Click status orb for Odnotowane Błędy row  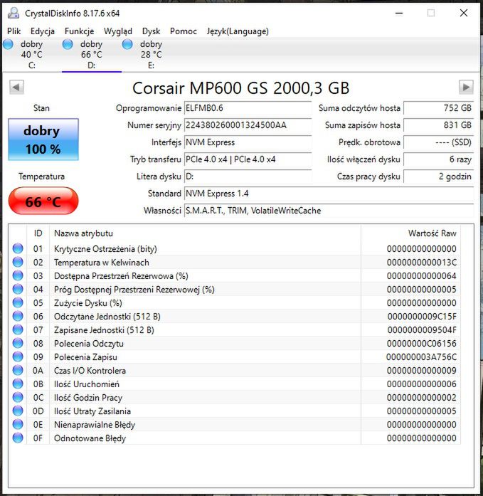(x=18, y=438)
